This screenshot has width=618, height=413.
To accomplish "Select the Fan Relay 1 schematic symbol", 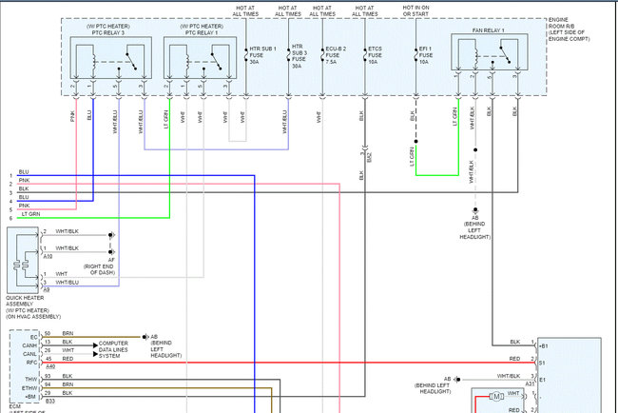I will click(x=489, y=52).
